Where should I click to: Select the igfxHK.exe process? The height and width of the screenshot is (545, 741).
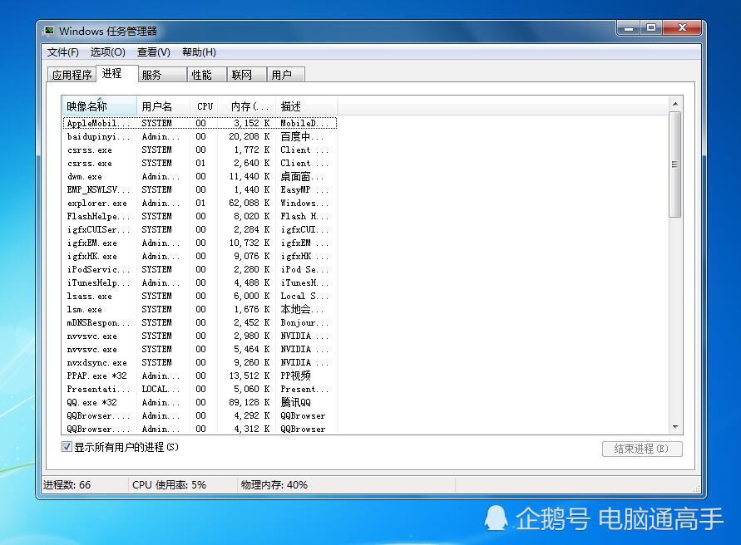coord(200,256)
